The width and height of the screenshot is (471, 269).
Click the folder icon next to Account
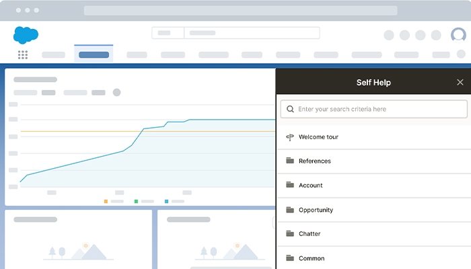[290, 185]
